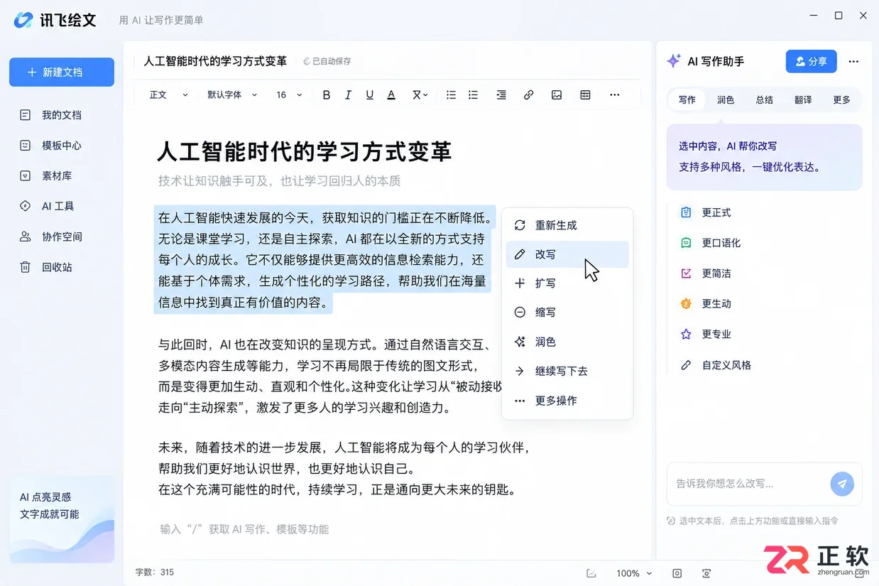Click the blue send arrow button
This screenshot has height=586, width=879.
click(x=842, y=484)
